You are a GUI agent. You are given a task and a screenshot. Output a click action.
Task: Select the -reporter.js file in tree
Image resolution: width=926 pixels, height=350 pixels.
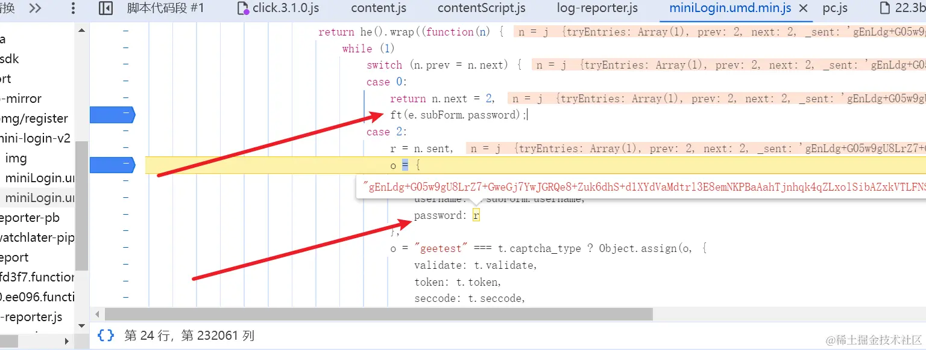pyautogui.click(x=31, y=317)
